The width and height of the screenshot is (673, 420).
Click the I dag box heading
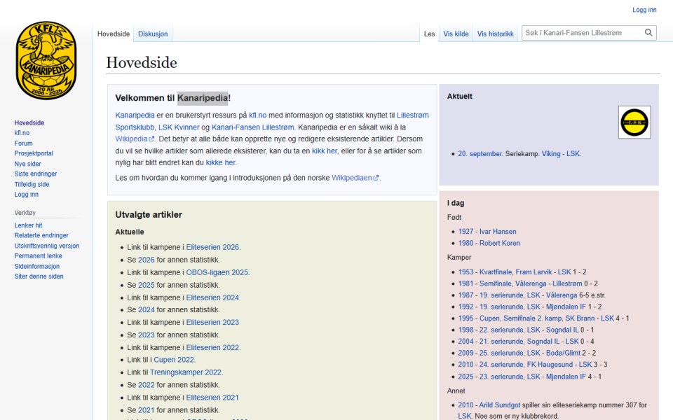coord(456,203)
